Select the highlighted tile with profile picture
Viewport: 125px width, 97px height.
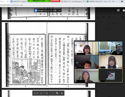(110, 75)
